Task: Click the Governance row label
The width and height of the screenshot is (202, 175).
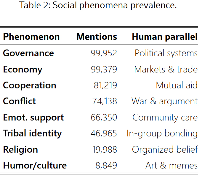Action: (28, 53)
